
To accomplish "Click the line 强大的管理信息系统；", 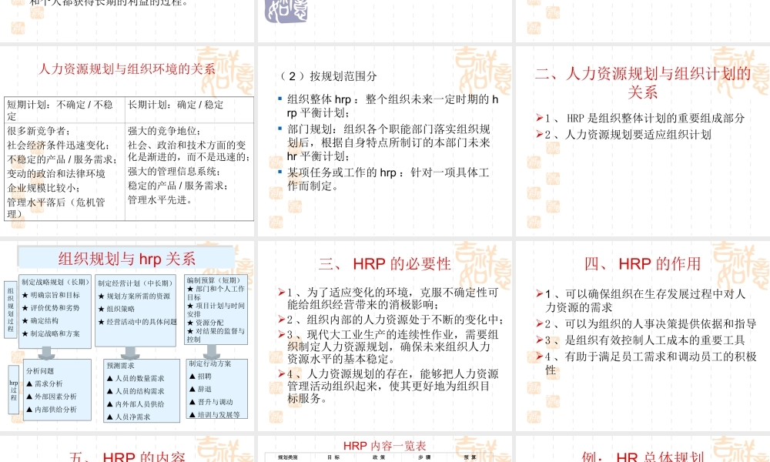I will [x=174, y=172].
